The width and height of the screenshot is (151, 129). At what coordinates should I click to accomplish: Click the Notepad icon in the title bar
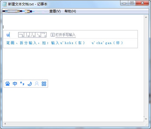coord(5,4)
